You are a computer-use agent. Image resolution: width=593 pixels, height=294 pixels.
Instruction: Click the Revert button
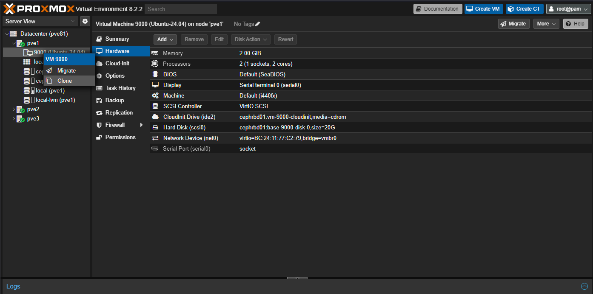[x=285, y=39]
